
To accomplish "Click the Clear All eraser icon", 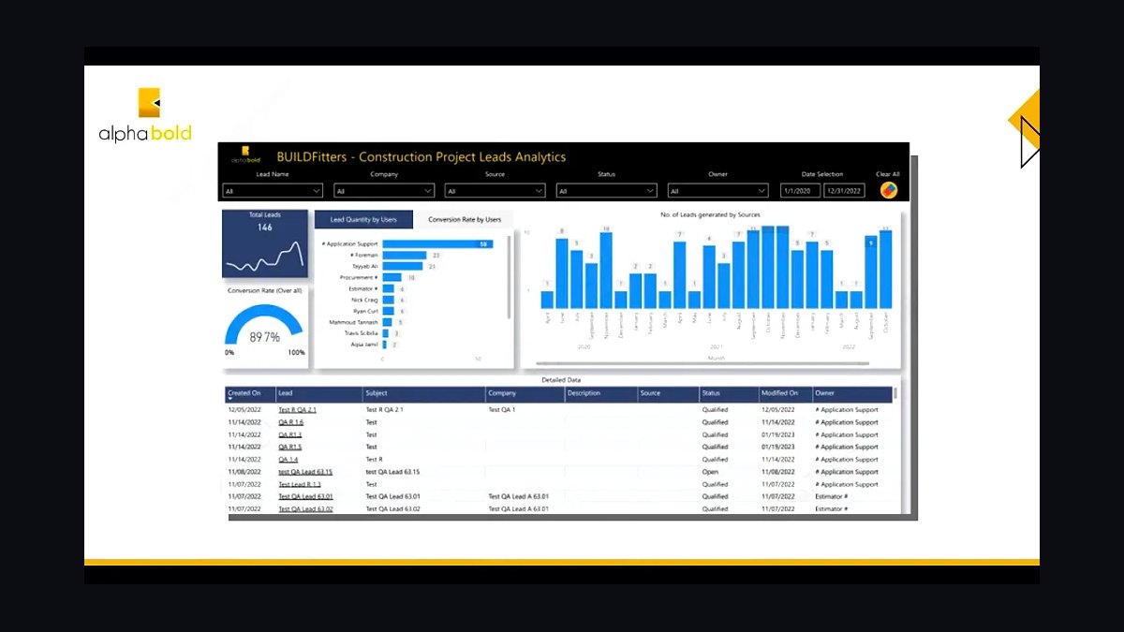I will point(888,190).
